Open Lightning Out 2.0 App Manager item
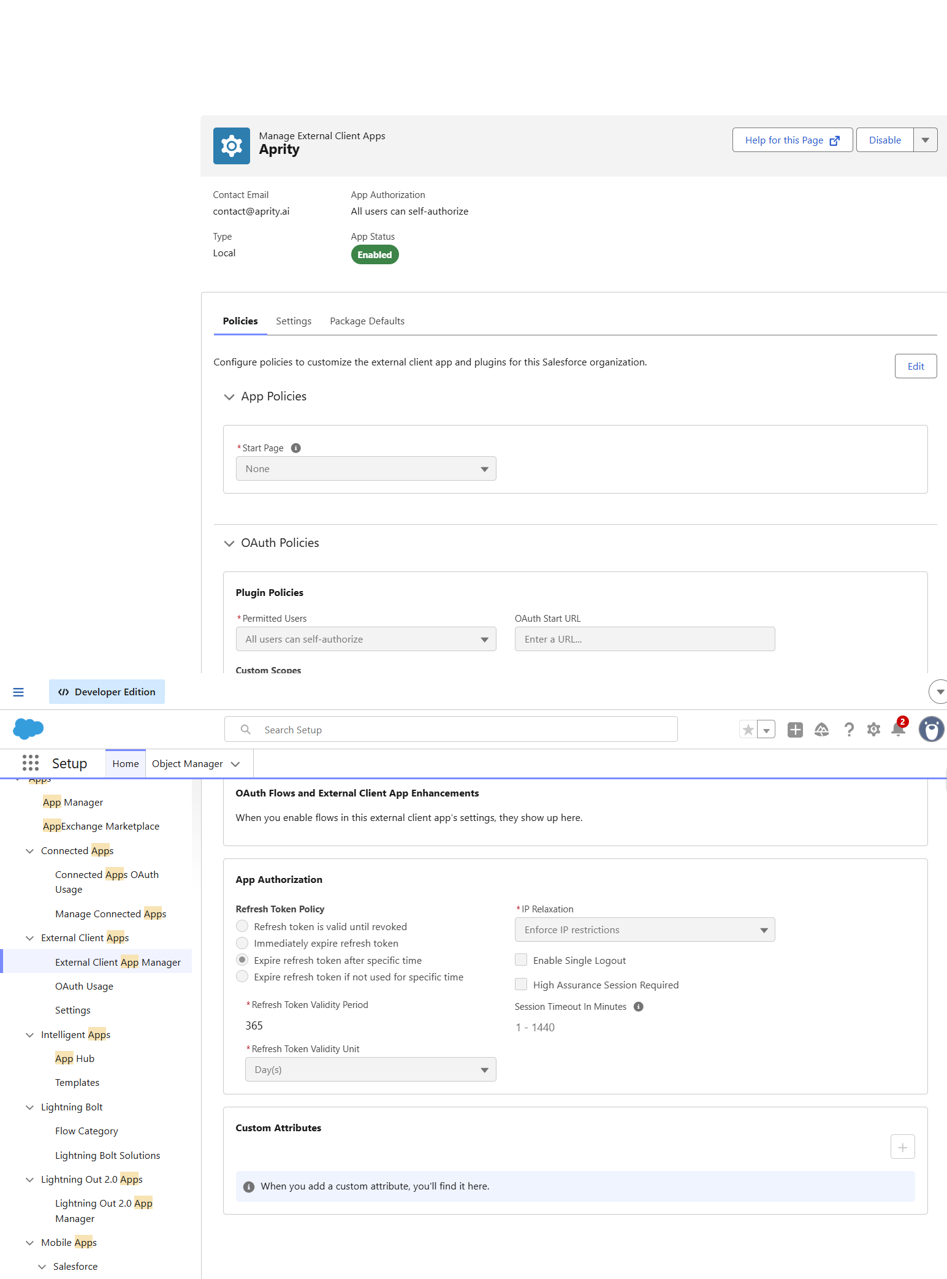 (104, 1210)
